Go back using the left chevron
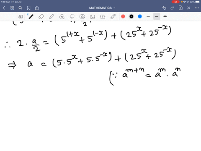 [4, 8]
